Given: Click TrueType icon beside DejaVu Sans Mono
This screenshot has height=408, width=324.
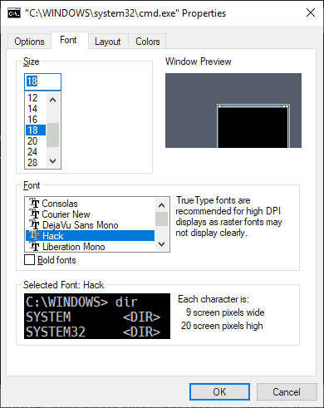Looking at the screenshot, I should point(34,224).
